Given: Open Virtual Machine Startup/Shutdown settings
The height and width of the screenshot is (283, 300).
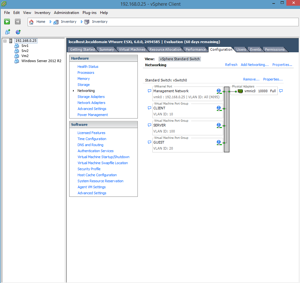Looking at the screenshot, I should tap(103, 157).
